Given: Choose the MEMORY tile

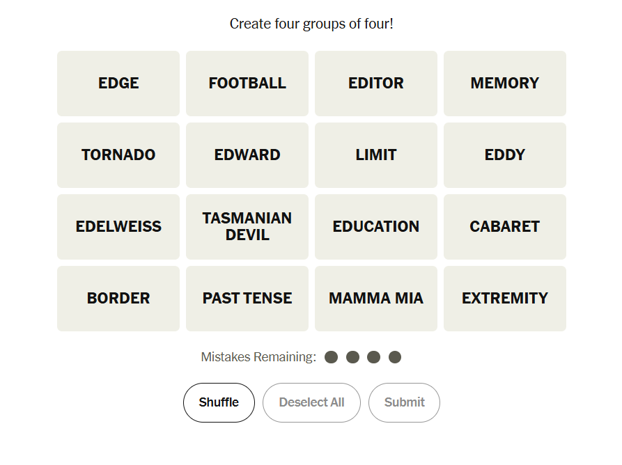Looking at the screenshot, I should [x=505, y=84].
